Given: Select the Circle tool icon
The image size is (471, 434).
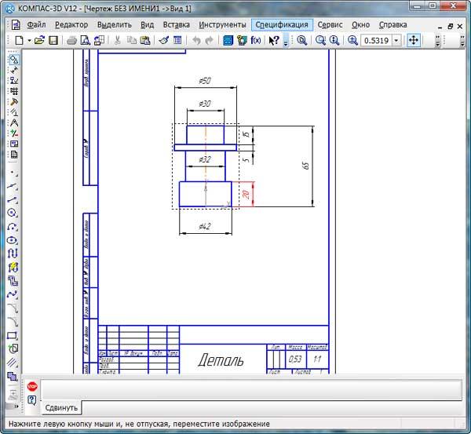Looking at the screenshot, I should pos(13,213).
